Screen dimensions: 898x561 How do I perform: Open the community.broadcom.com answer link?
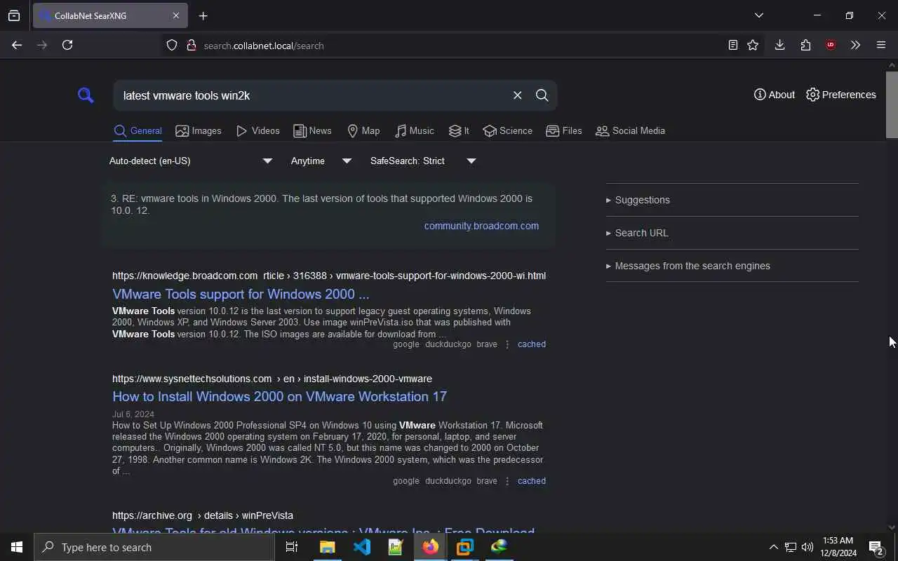coord(481,226)
